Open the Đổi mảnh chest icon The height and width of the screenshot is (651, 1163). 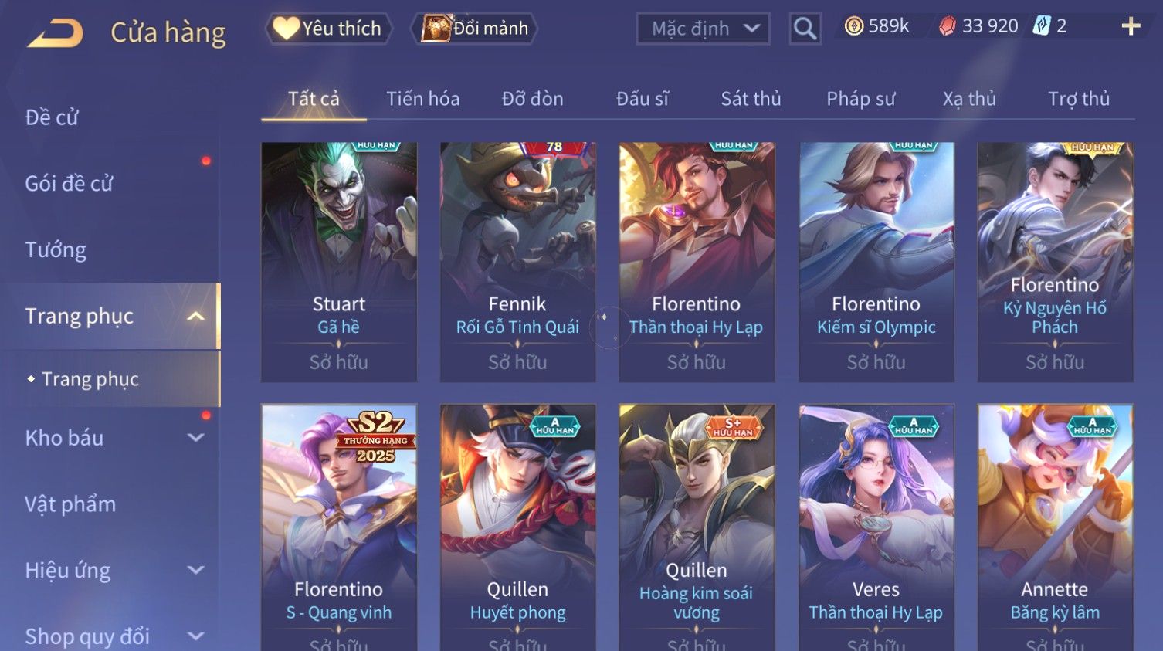point(436,29)
